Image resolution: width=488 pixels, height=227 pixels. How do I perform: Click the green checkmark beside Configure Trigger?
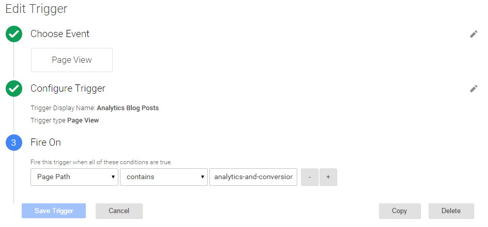point(13,89)
